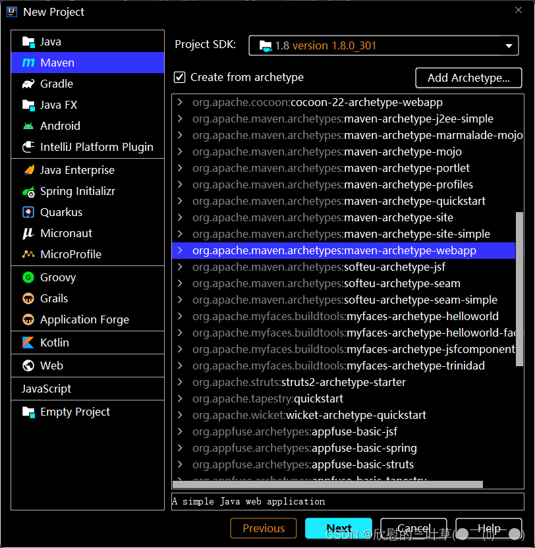Click the Maven 'm' icon
This screenshot has height=548, width=535.
[28, 63]
